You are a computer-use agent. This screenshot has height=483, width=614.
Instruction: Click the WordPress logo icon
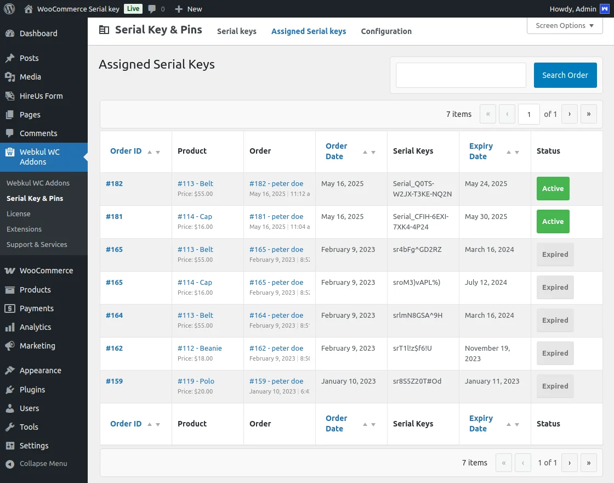tap(9, 9)
